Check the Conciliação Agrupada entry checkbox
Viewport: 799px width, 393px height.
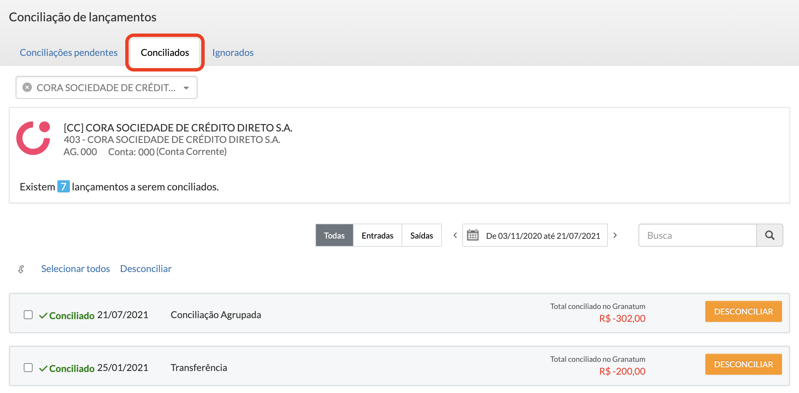click(28, 315)
